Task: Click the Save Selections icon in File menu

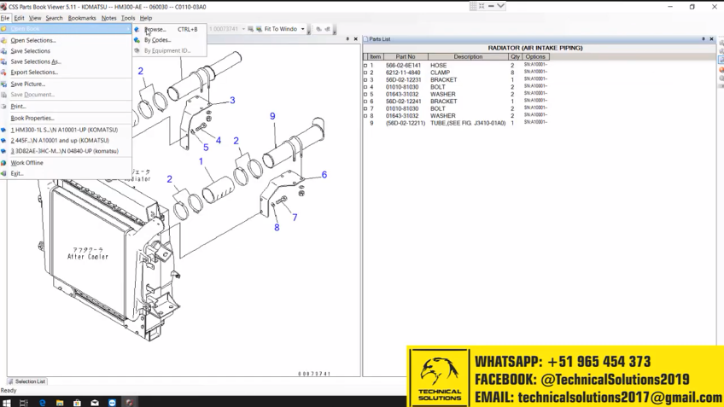Action: [x=4, y=51]
